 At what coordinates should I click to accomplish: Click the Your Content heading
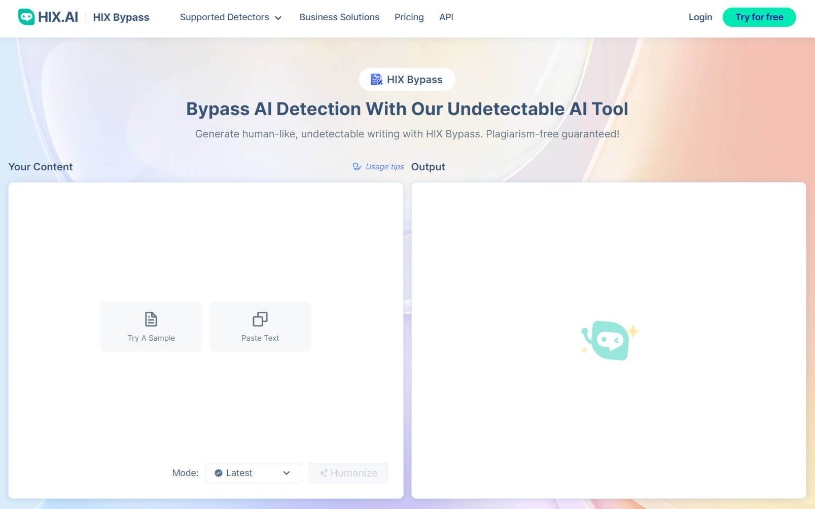(x=41, y=167)
